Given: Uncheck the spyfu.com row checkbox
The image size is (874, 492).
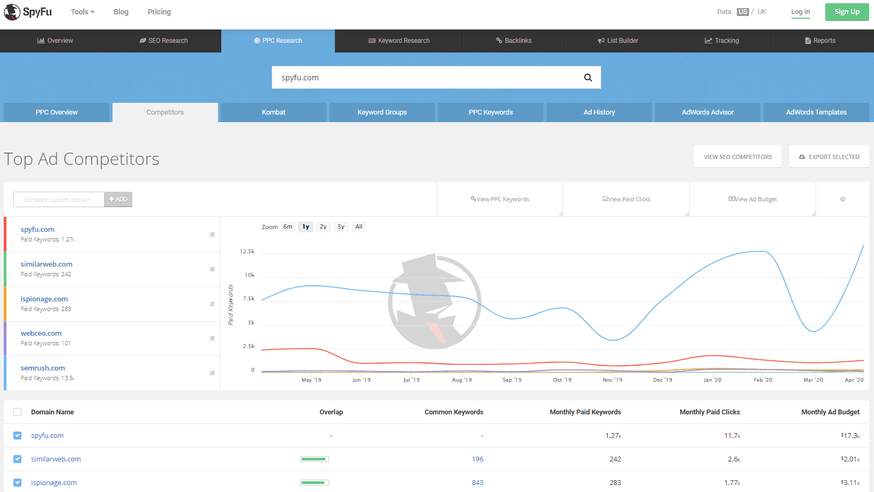Looking at the screenshot, I should pos(17,435).
